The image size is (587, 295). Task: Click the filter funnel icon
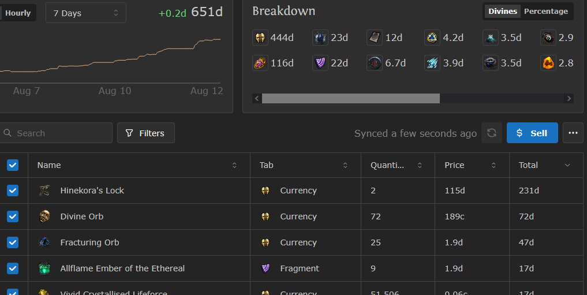[129, 133]
